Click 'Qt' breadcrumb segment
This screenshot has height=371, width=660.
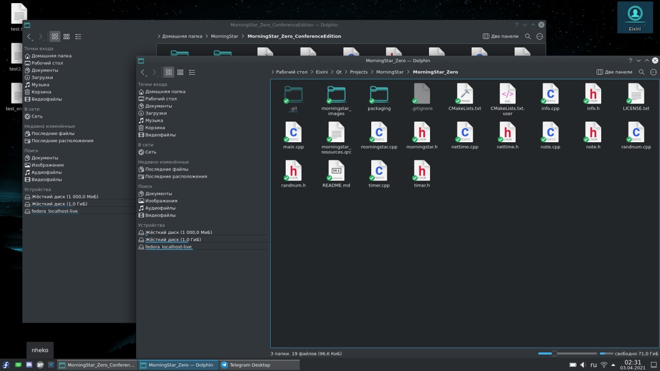(x=339, y=72)
